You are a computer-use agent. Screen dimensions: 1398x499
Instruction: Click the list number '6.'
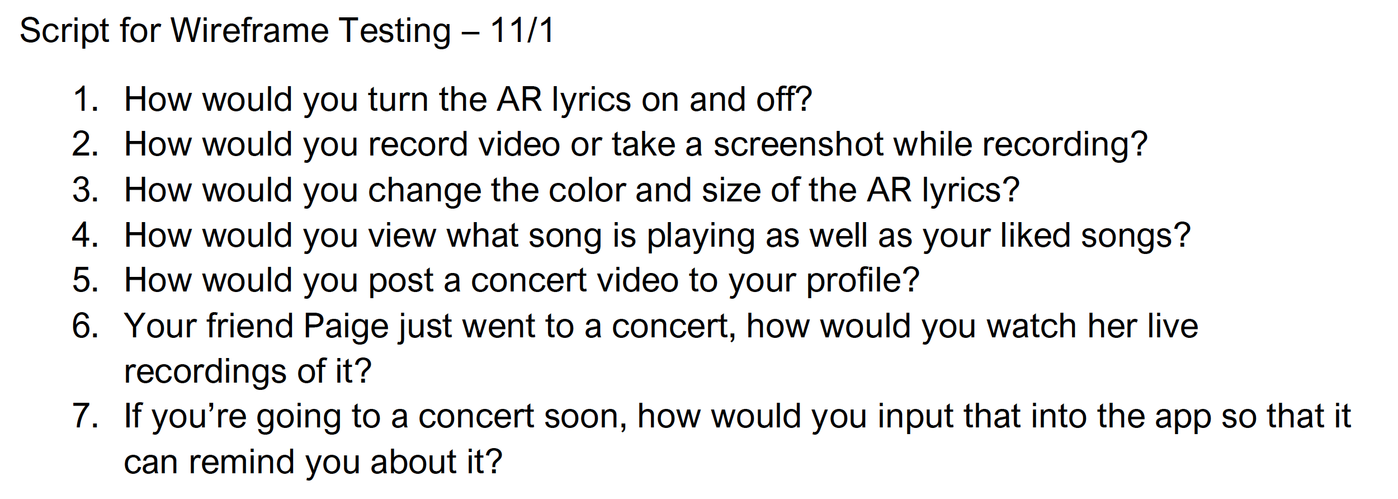[86, 327]
